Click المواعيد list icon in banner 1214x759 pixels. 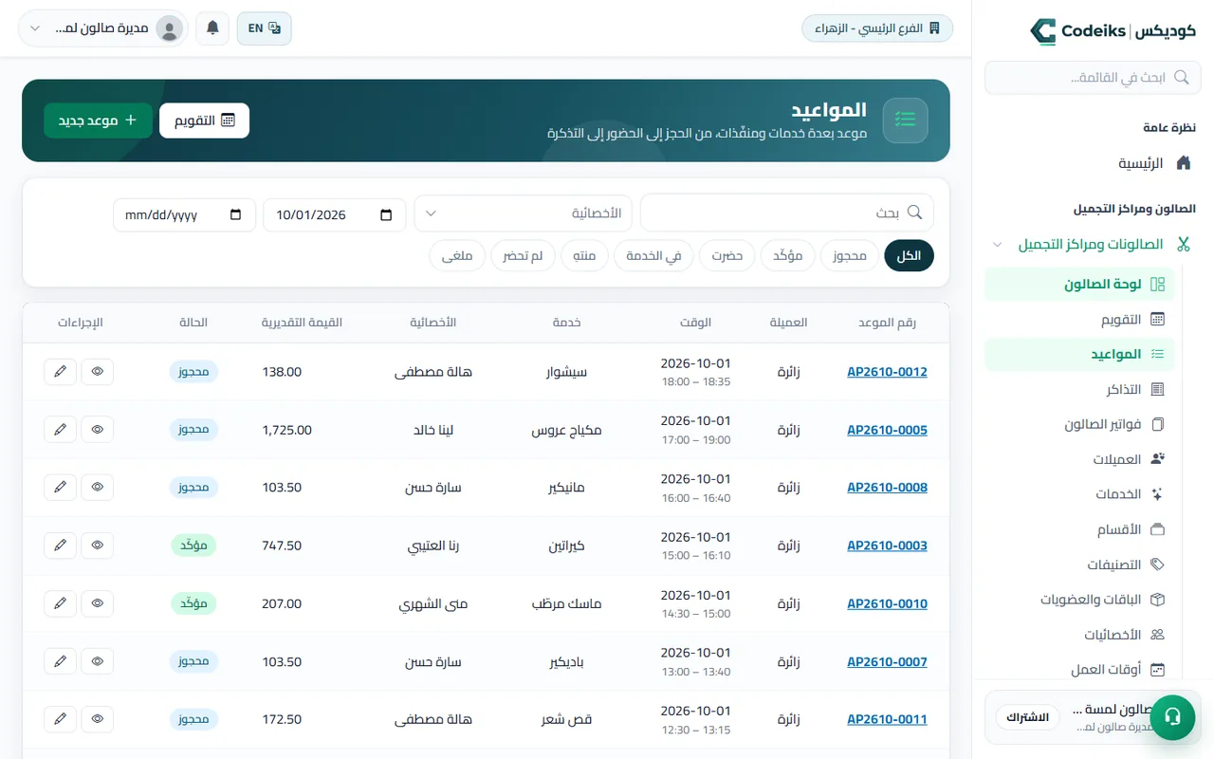[x=905, y=120]
